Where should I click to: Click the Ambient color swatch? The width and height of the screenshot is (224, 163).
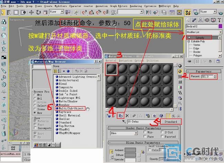pyautogui.click(x=130, y=150)
